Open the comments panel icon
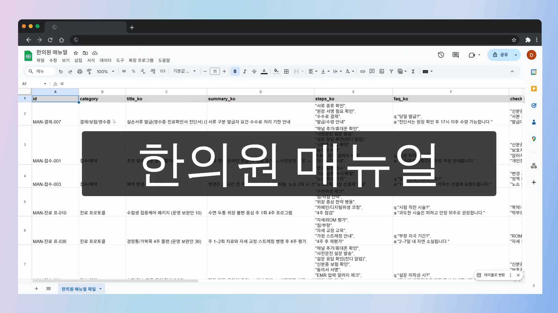This screenshot has height=313, width=558. coord(455,55)
